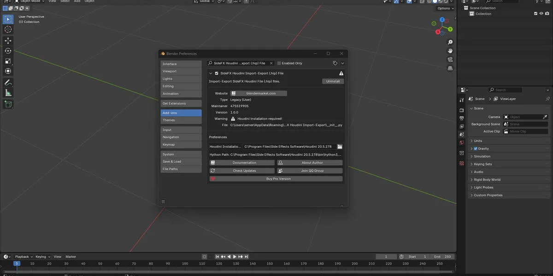The width and height of the screenshot is (553, 276).
Task: Open the Render properties tab
Action: click(x=462, y=109)
